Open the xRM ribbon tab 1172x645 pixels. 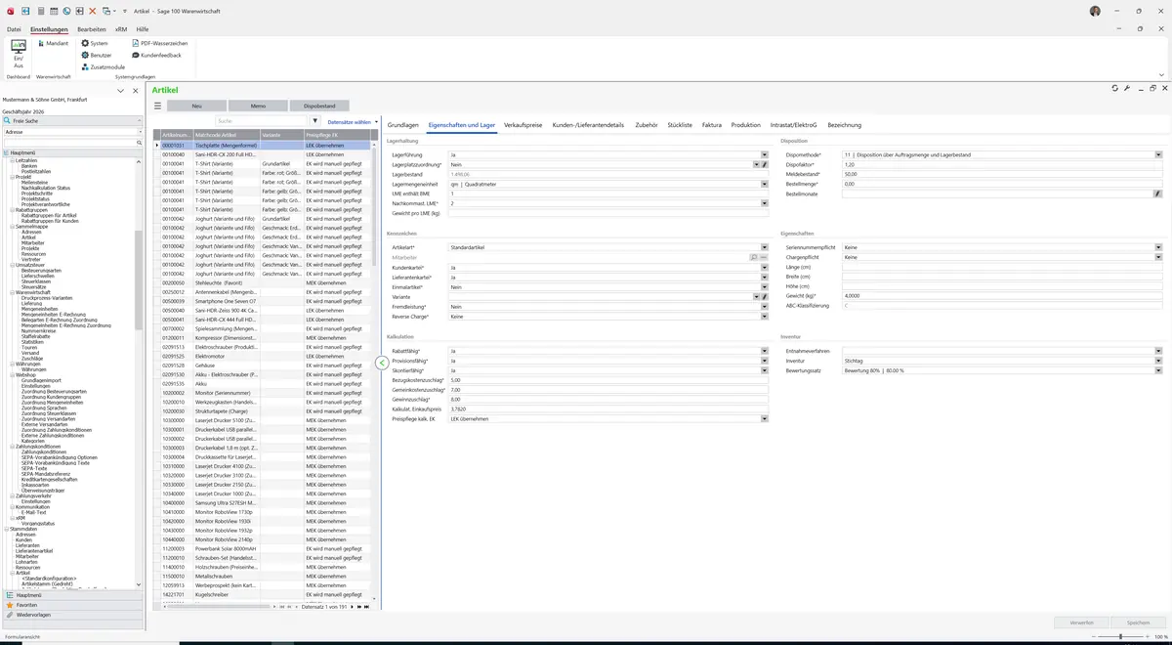coord(121,29)
